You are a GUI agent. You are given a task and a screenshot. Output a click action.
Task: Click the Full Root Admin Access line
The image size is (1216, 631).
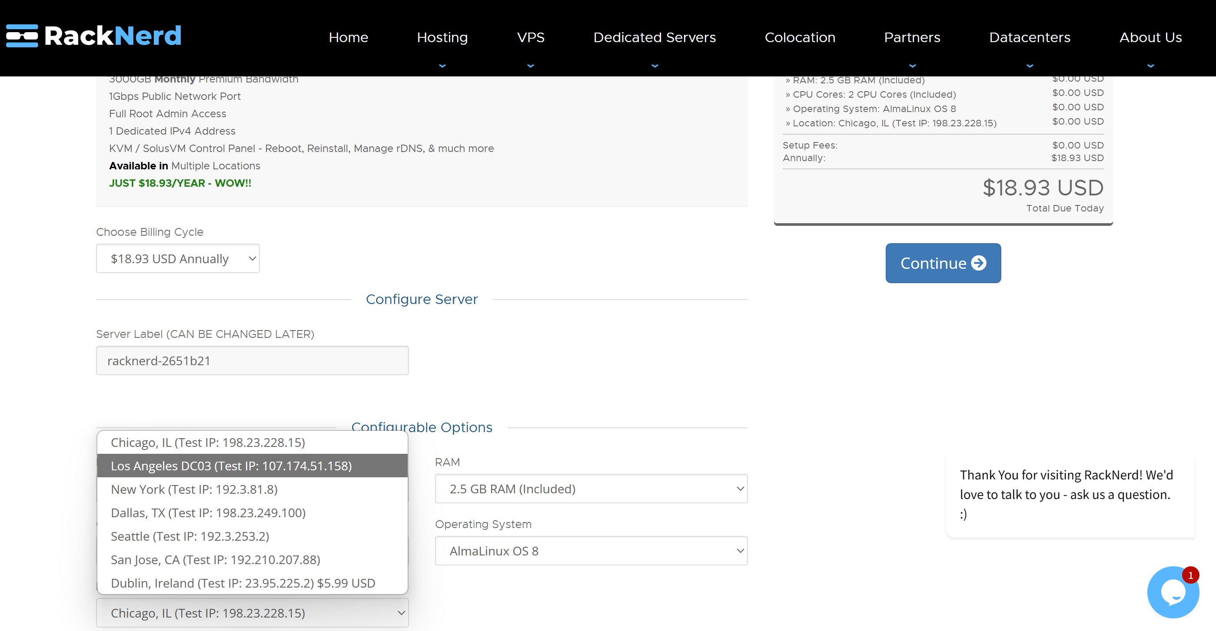(167, 114)
